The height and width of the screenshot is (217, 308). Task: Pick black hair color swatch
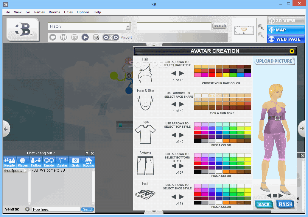[248, 71]
